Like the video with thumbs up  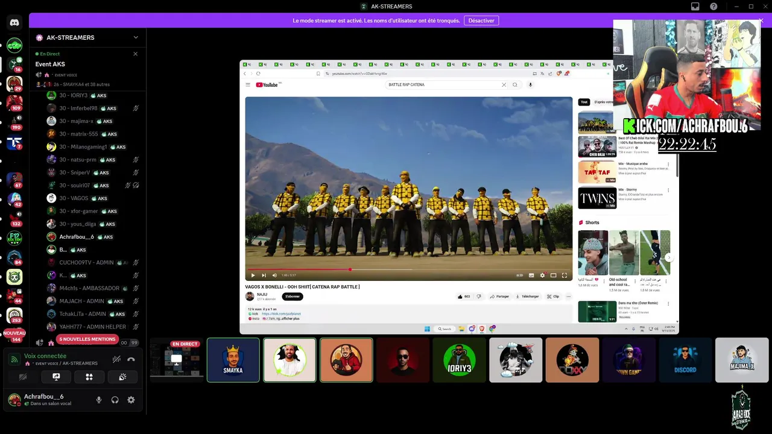tap(463, 297)
